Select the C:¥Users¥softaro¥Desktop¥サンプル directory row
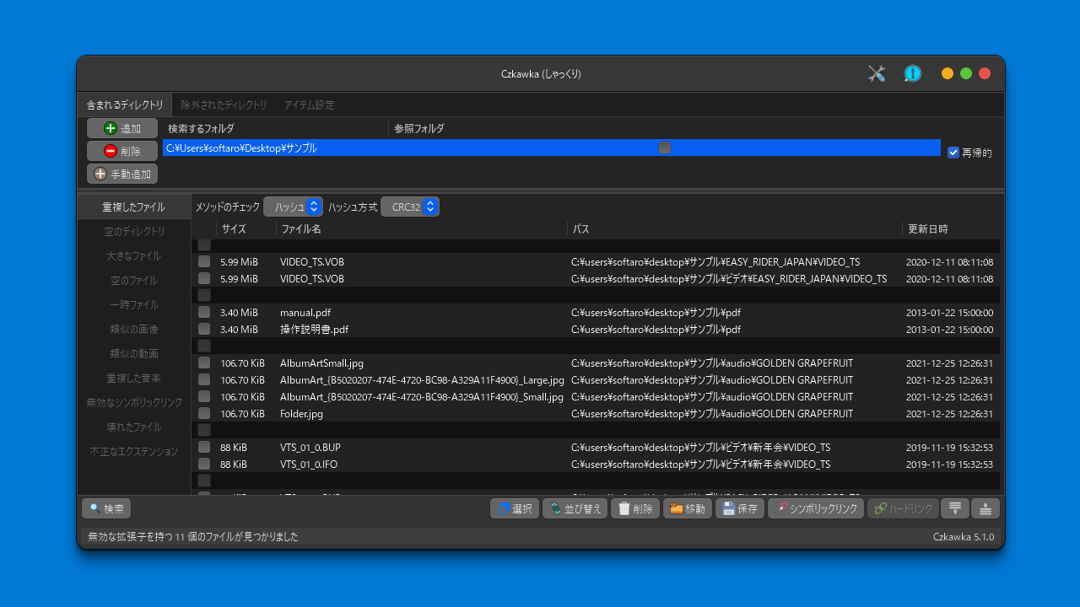The height and width of the screenshot is (607, 1080). point(552,148)
